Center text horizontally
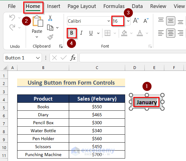 click(x=171, y=33)
